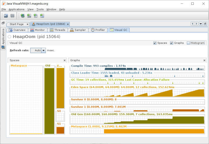This screenshot has width=209, height=144.
Task: Click the Metaspace graph label with 8.402M
Action: (x=99, y=127)
